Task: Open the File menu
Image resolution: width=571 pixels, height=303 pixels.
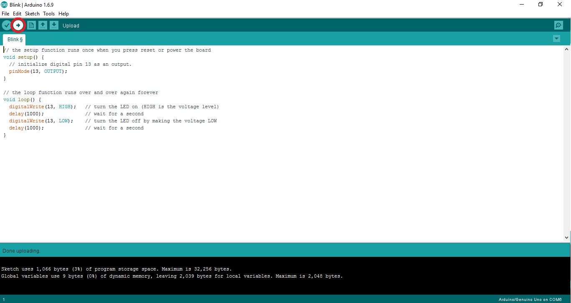Action: tap(5, 13)
